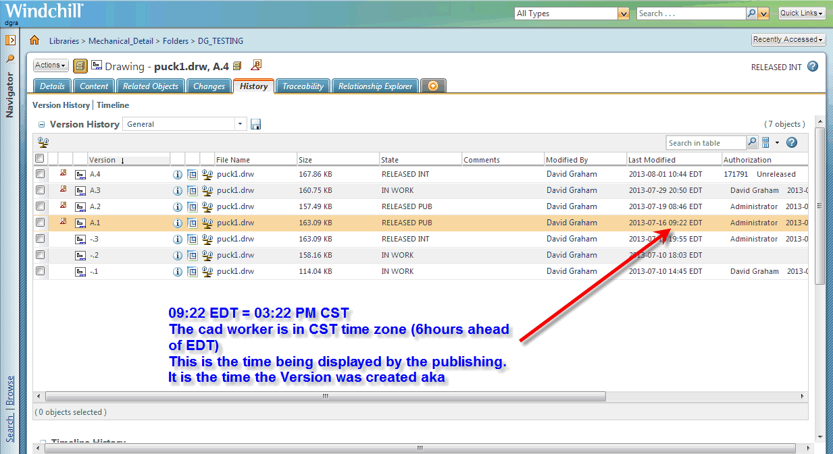Click the Browse link in Navigator
The width and height of the screenshot is (833, 454).
coord(10,391)
